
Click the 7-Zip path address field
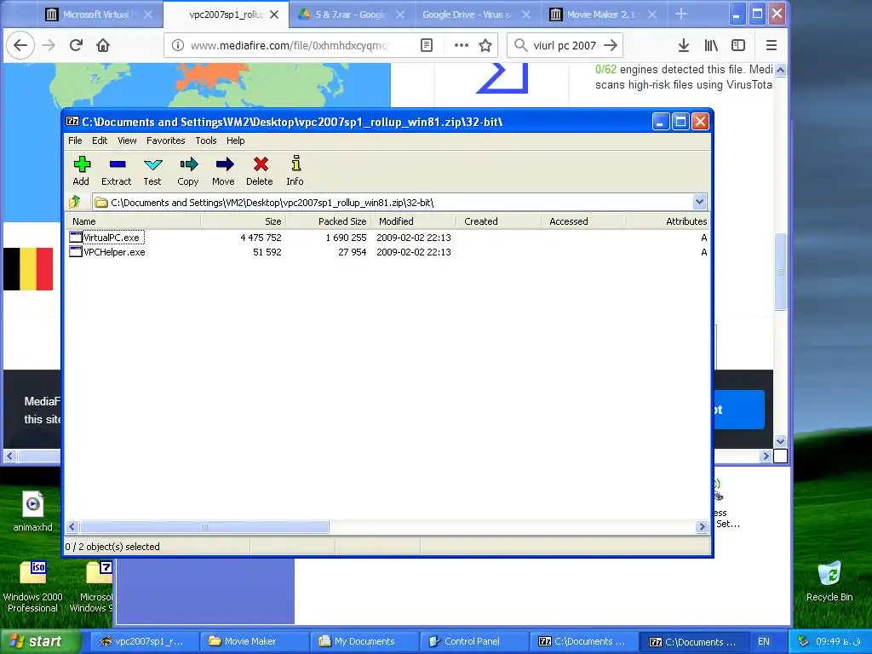point(393,202)
